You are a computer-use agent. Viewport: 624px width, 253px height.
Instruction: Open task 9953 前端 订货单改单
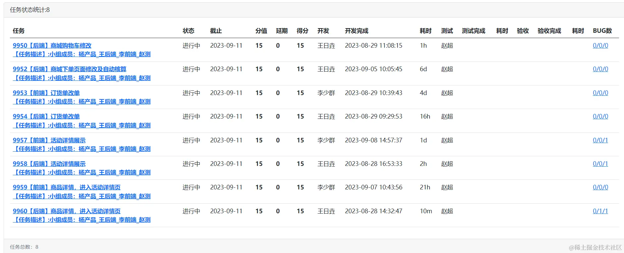(46, 93)
